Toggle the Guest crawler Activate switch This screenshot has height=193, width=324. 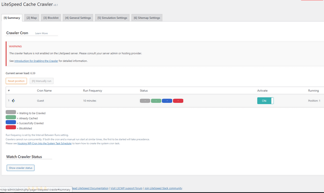click(265, 101)
